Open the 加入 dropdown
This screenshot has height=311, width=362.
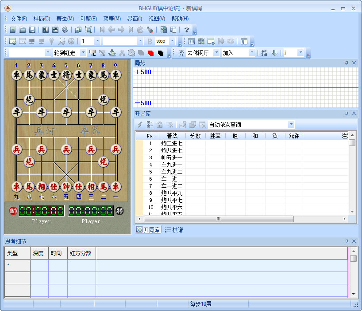coord(252,53)
